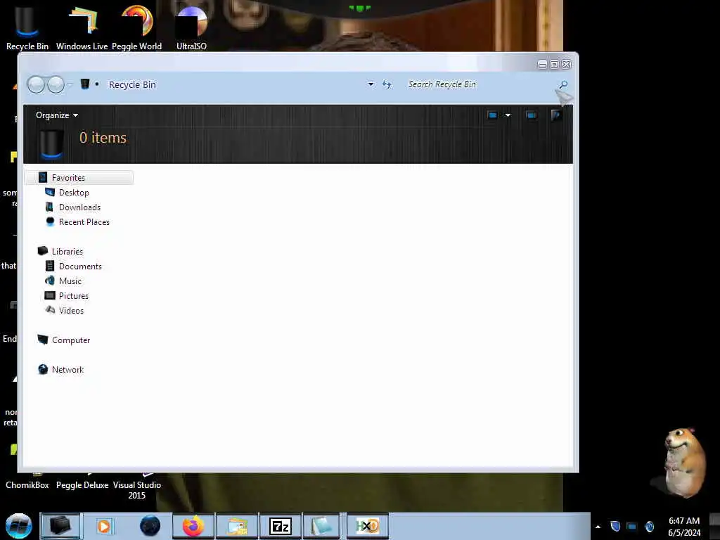Select the Recycle Bin address path text
720x540 pixels.
click(132, 84)
